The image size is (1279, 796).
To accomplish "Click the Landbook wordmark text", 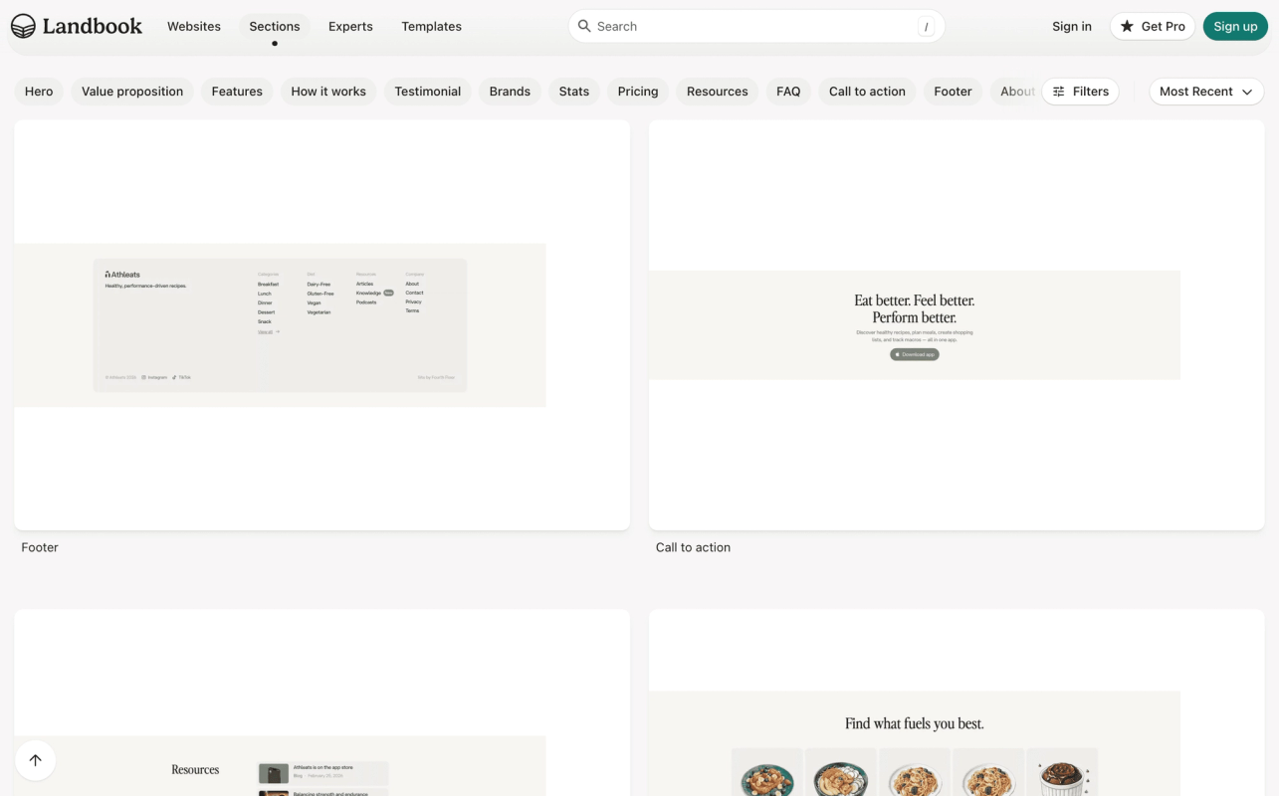I will 93,26.
